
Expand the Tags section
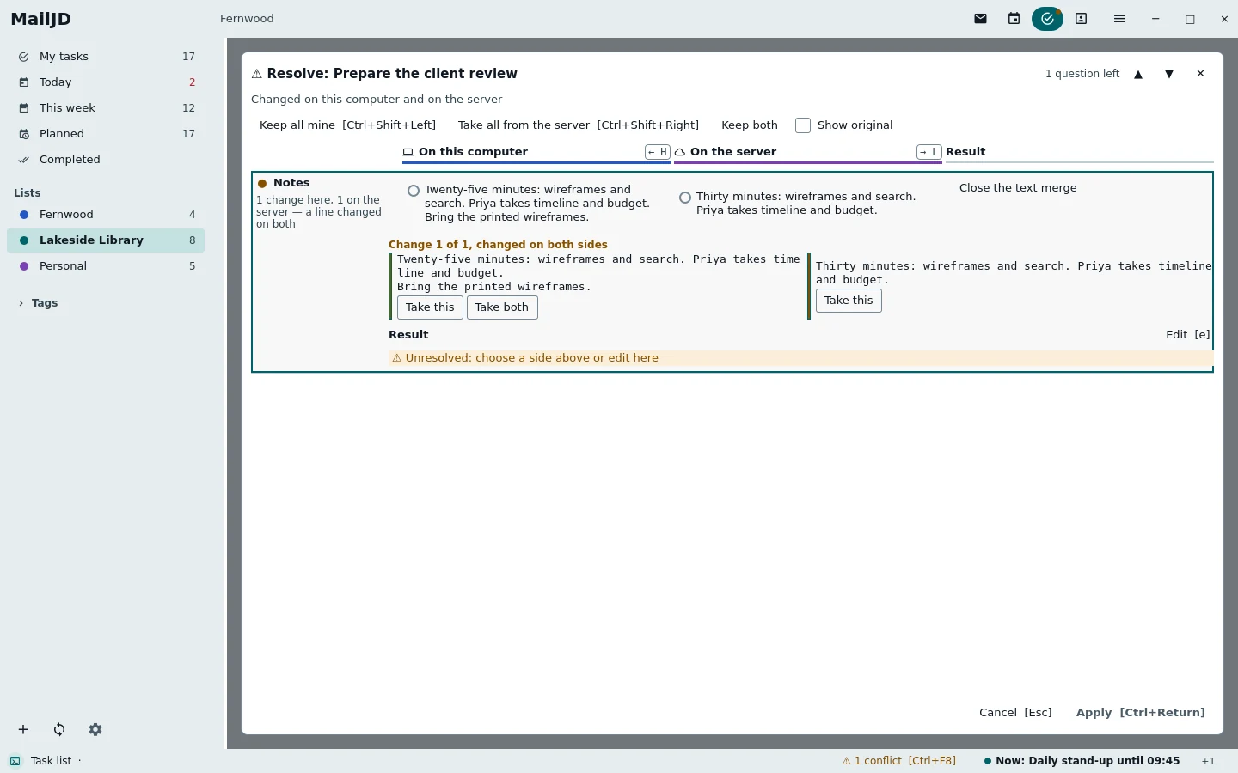click(38, 303)
